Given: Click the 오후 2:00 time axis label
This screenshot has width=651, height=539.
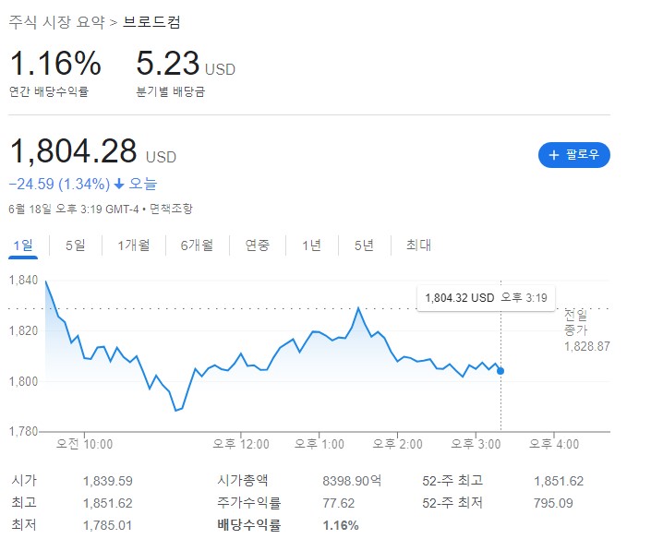Looking at the screenshot, I should (x=397, y=444).
